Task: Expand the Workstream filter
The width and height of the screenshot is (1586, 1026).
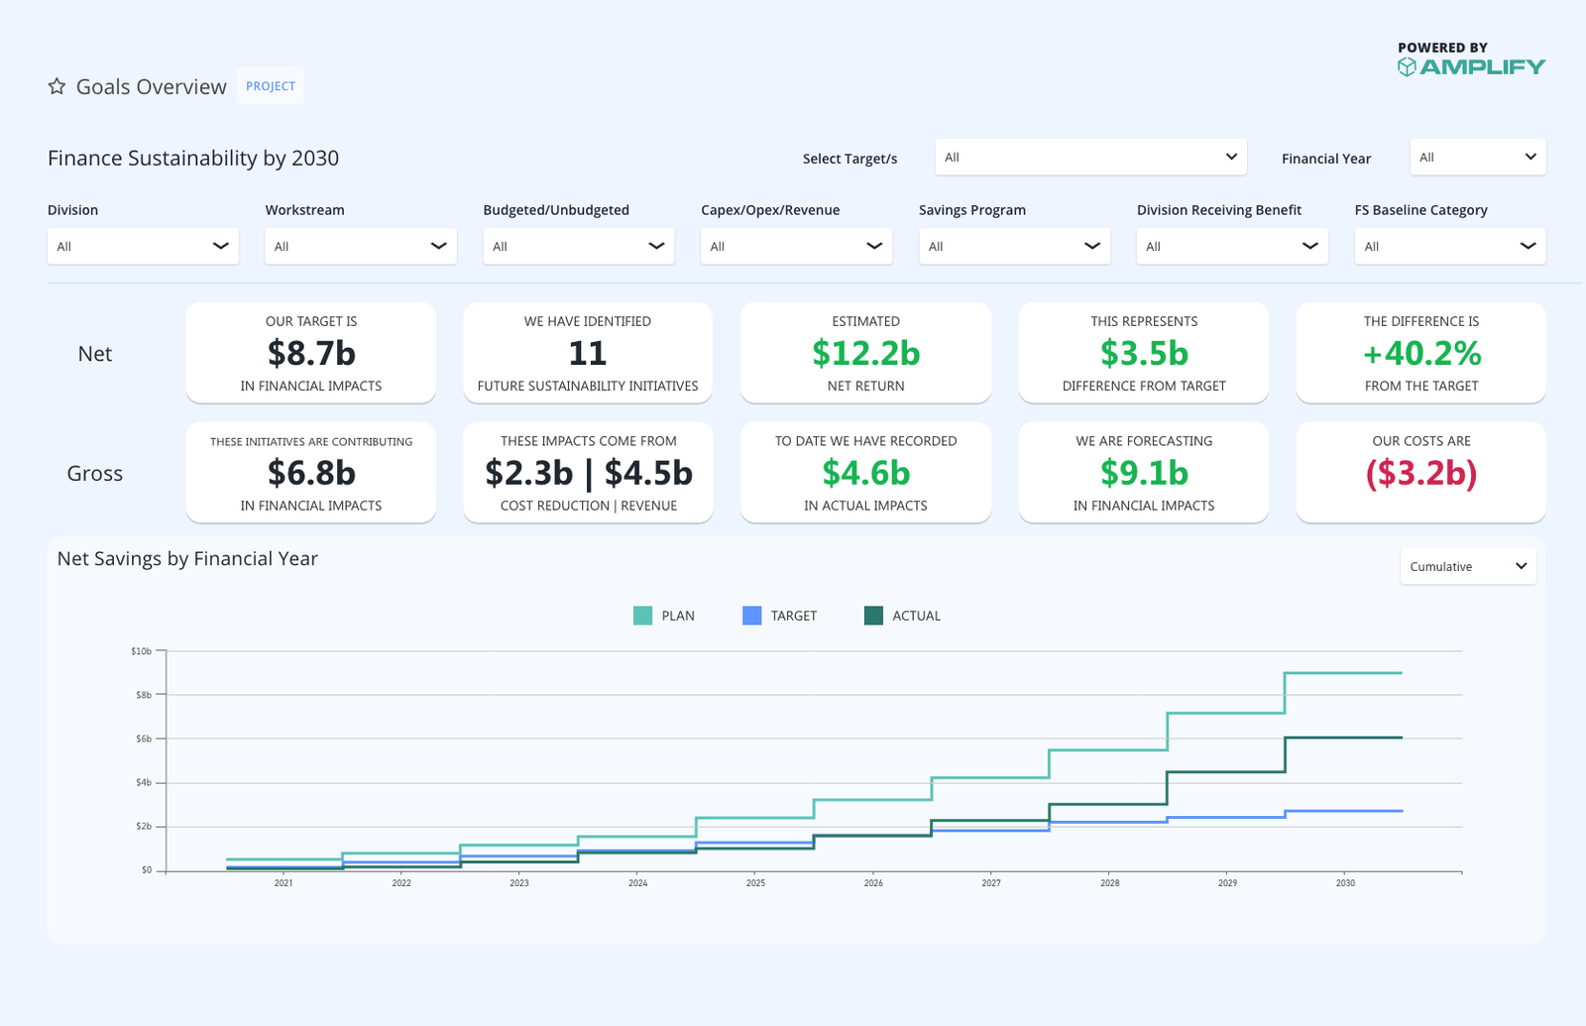Action: pos(360,246)
